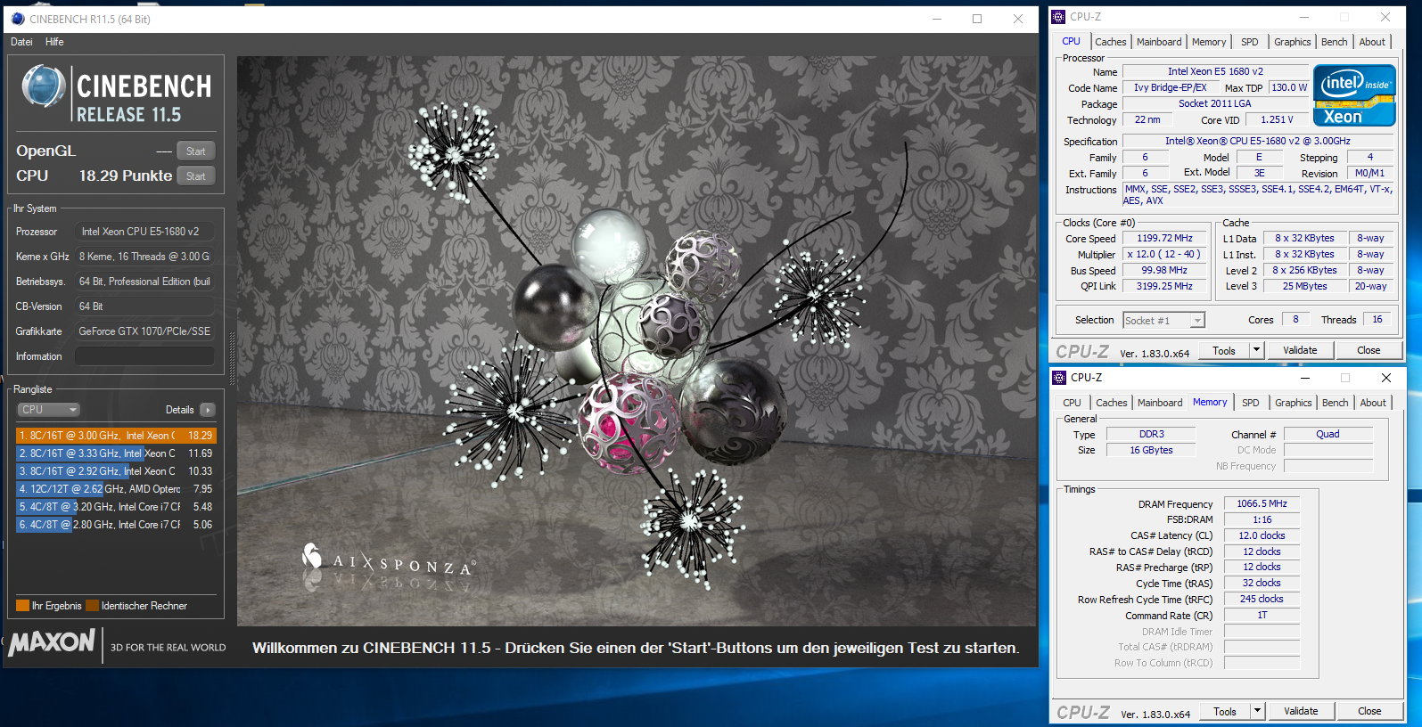Open the Socket #1 selection dropdown
The image size is (1422, 727).
[x=1163, y=321]
